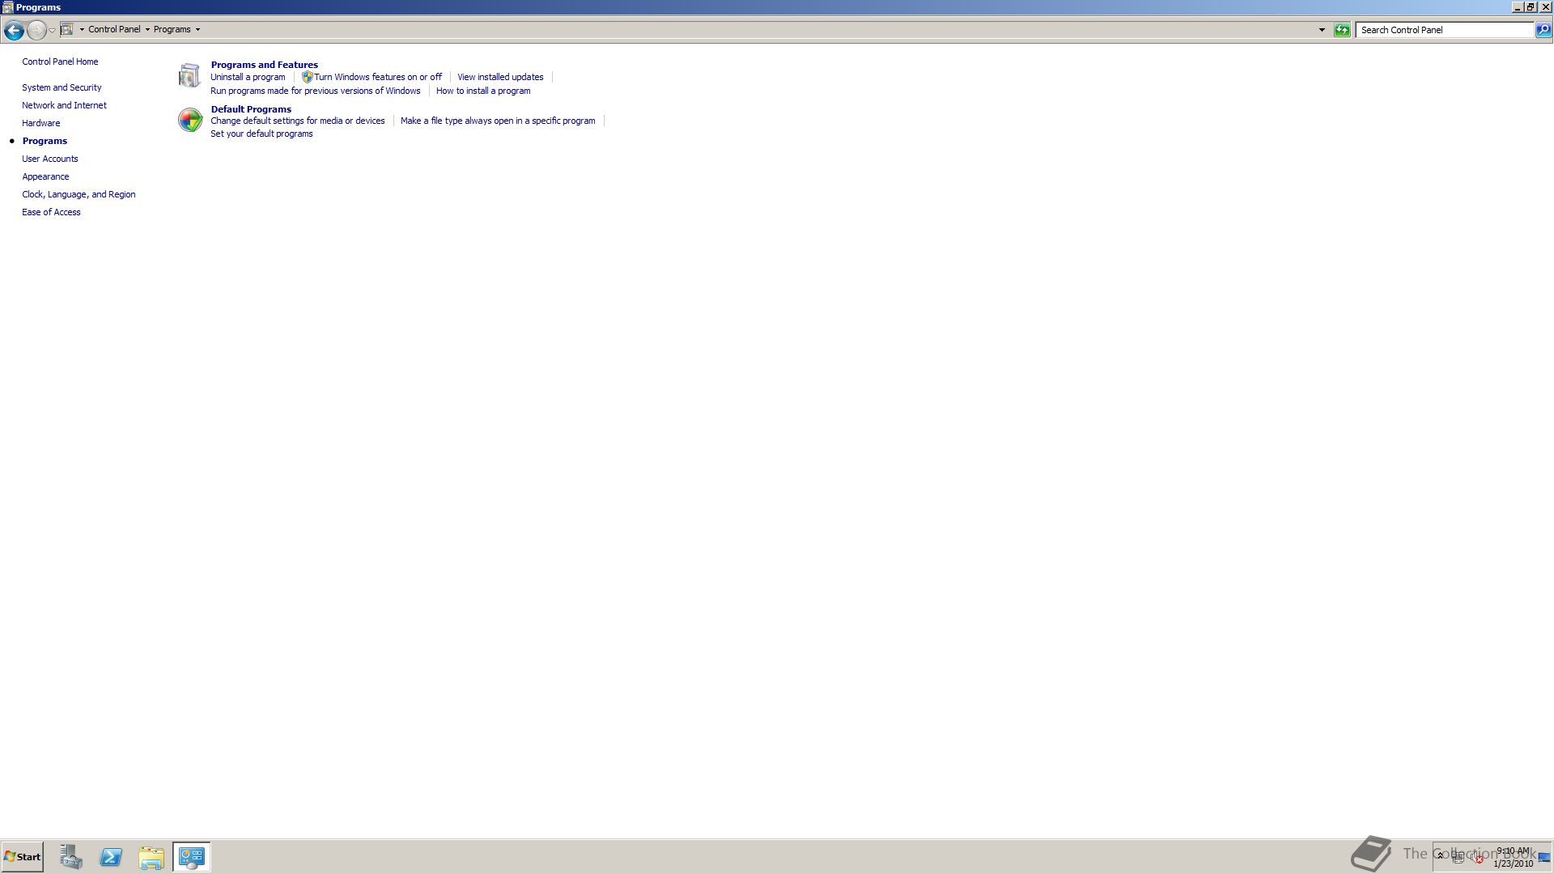Expand the arrow after Programs breadcrumb
The height and width of the screenshot is (874, 1554).
(197, 30)
